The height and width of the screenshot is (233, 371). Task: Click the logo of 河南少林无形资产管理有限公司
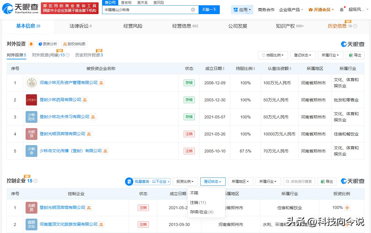click(x=31, y=83)
